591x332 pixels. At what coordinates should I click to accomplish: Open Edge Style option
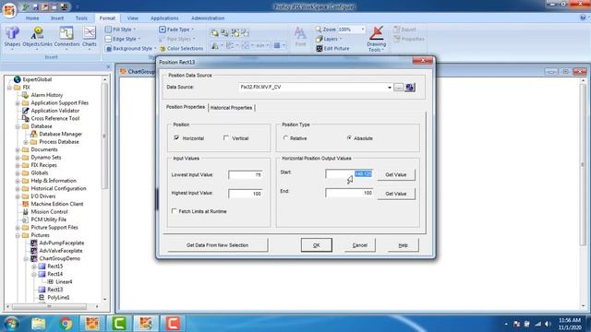[123, 39]
